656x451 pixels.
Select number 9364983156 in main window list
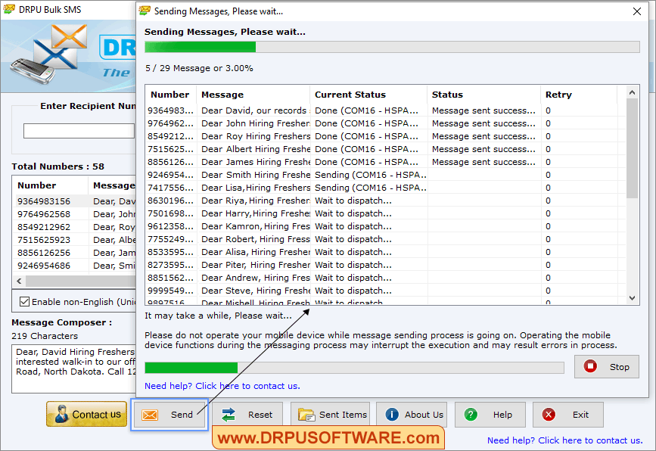44,201
